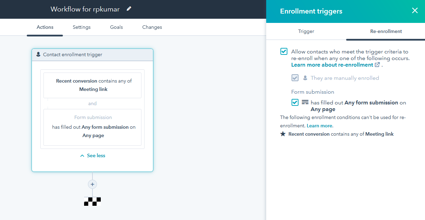Click the star icon next to Recent conversion
The height and width of the screenshot is (220, 425).
pyautogui.click(x=283, y=134)
